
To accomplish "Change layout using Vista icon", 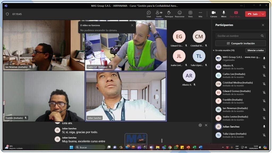I will point(190,13).
